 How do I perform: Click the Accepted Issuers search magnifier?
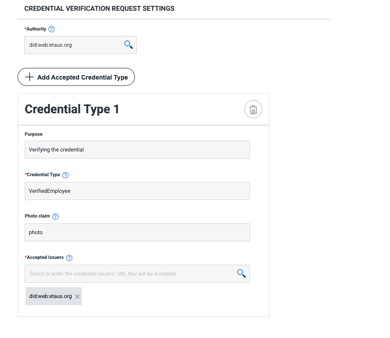[x=241, y=273]
